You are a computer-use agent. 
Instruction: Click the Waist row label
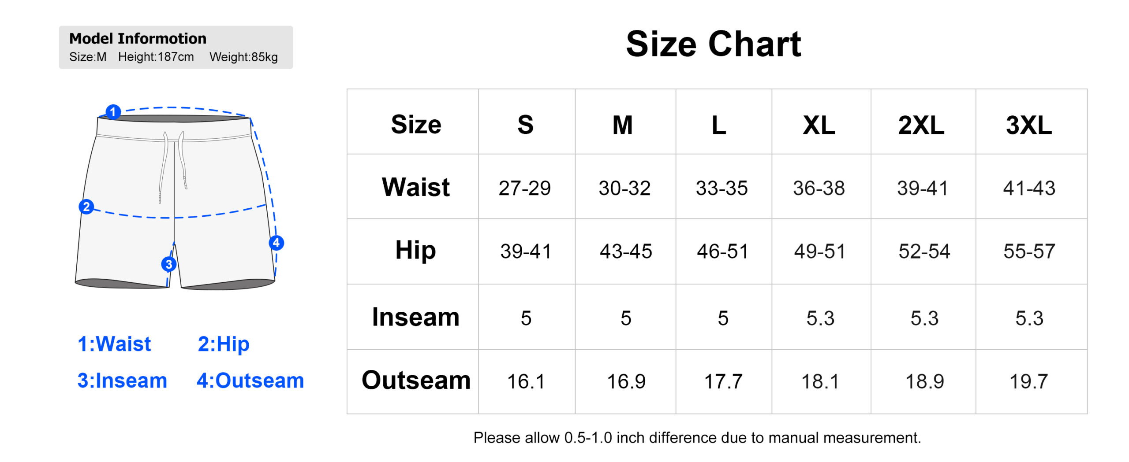pyautogui.click(x=415, y=187)
